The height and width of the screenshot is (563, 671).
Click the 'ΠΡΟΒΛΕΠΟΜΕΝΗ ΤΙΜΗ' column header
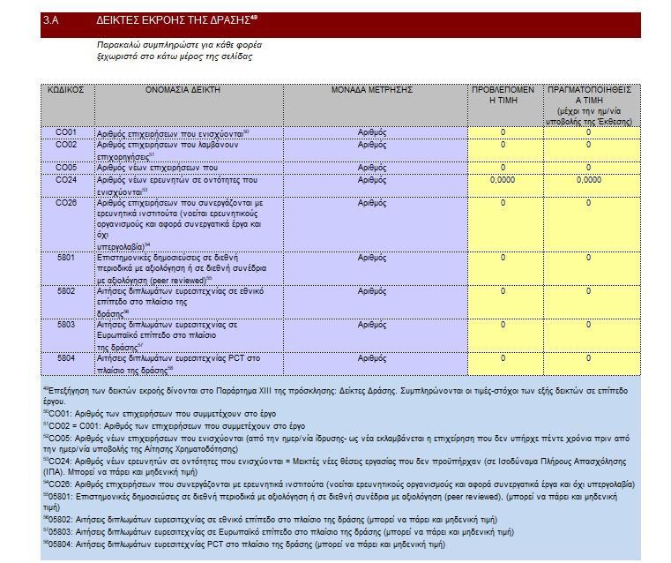click(505, 105)
